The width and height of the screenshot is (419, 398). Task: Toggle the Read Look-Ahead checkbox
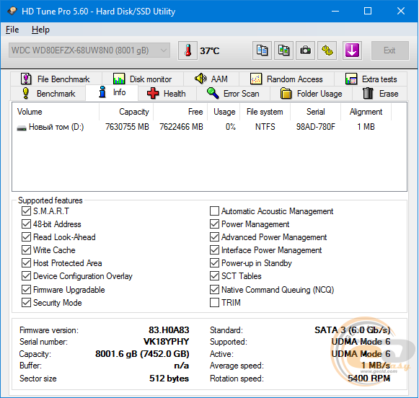pos(26,237)
